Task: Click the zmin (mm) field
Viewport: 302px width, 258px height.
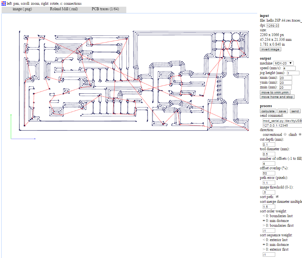Action: coord(285,87)
